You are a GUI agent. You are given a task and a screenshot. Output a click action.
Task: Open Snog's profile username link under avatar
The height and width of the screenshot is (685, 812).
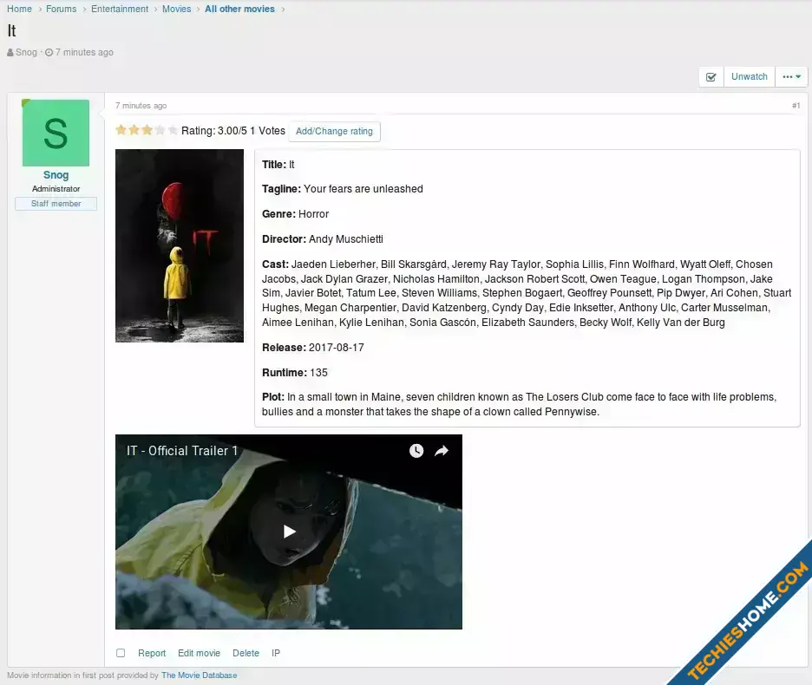click(x=56, y=175)
